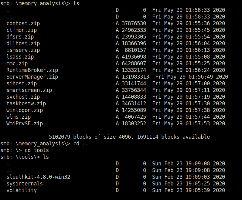
Task: Select the lsass.zip entry
Action: (x=20, y=57)
